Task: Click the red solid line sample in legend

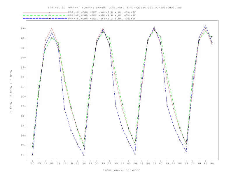Action: [x=45, y=12]
